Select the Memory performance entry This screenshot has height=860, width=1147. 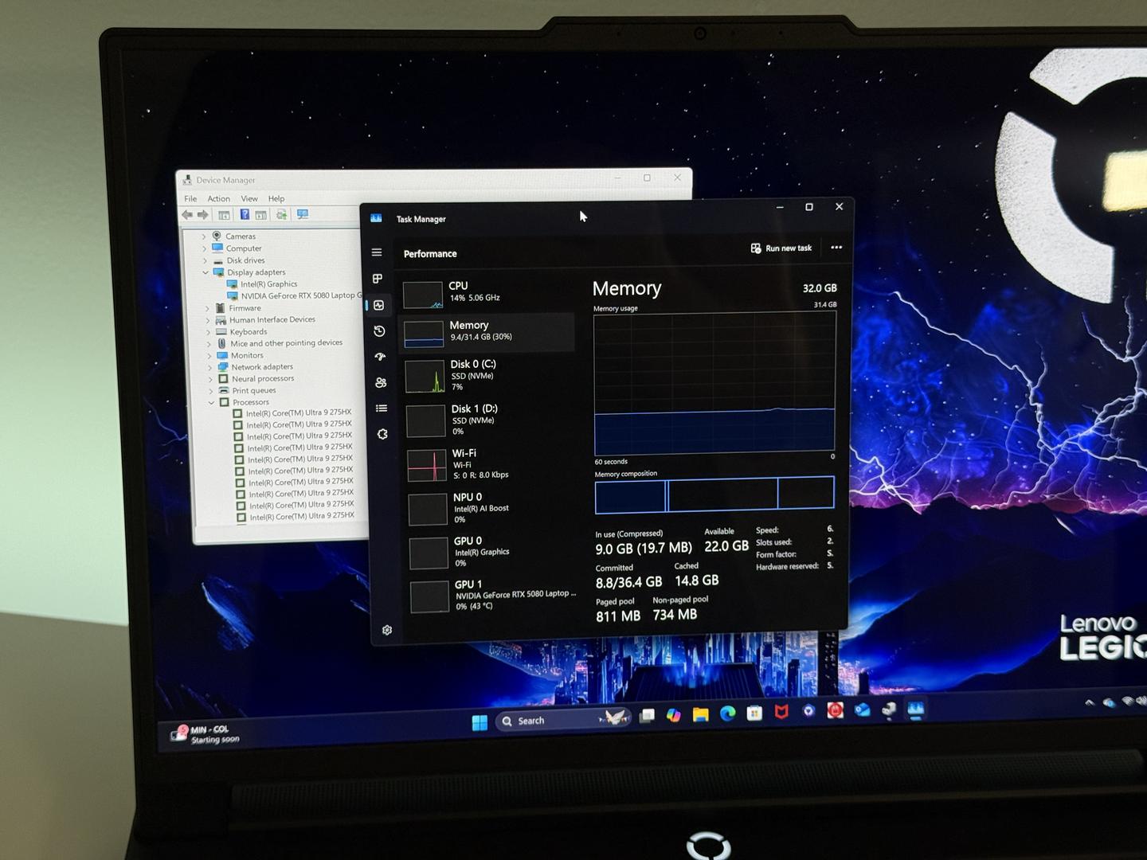(x=487, y=332)
